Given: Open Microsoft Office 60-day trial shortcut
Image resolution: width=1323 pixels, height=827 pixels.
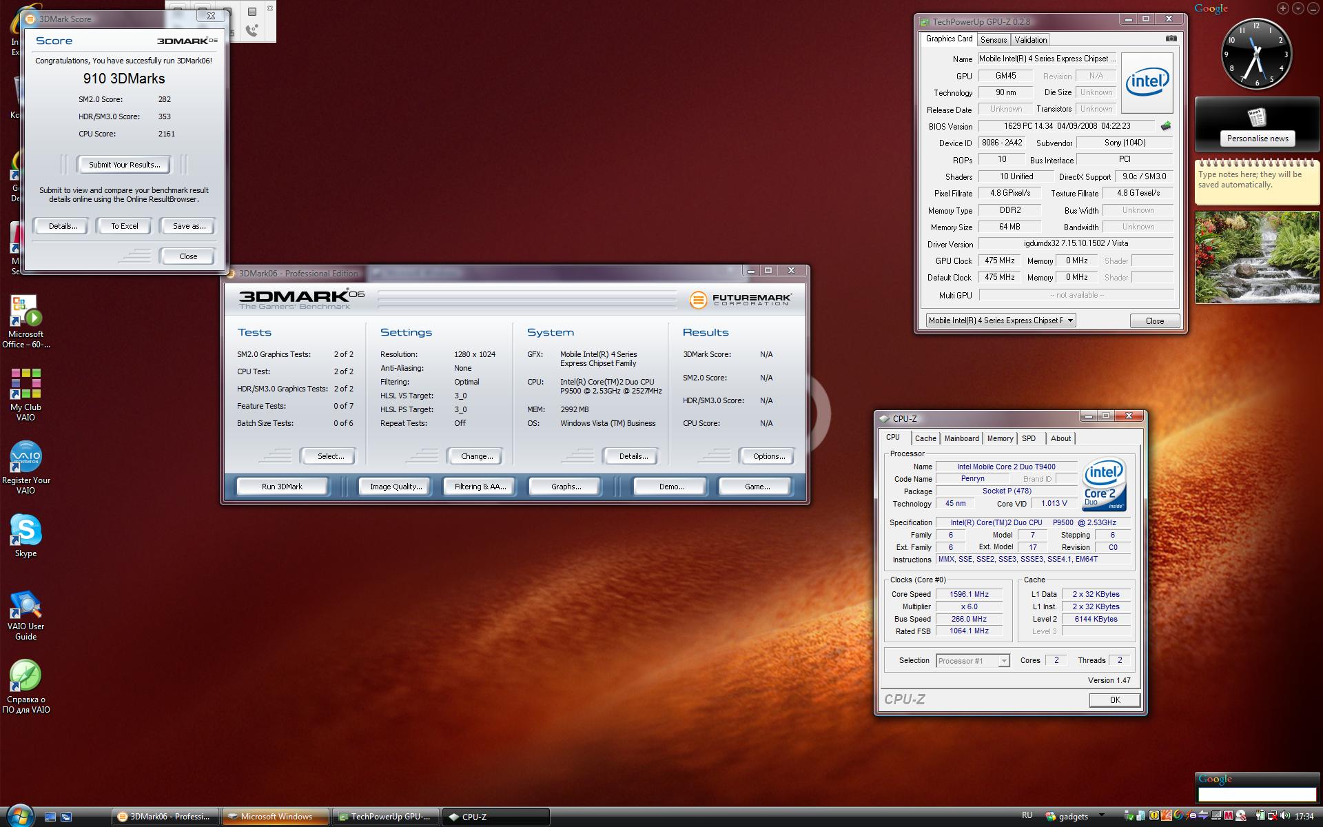Looking at the screenshot, I should [x=25, y=321].
